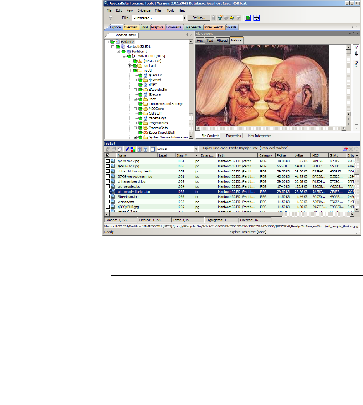Open the Tools menu
363x405 pixels.
click(x=170, y=10)
